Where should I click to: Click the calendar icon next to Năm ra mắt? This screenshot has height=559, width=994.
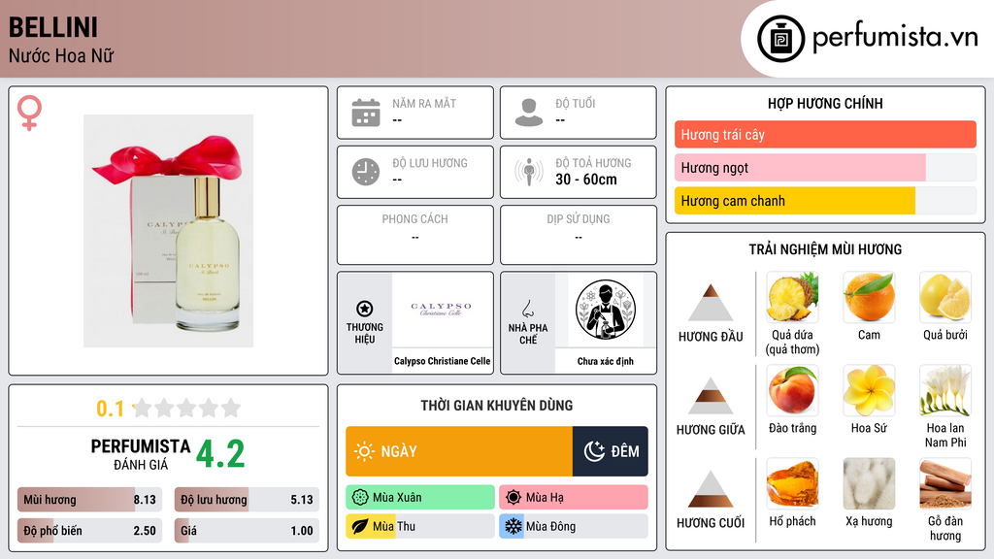click(366, 113)
